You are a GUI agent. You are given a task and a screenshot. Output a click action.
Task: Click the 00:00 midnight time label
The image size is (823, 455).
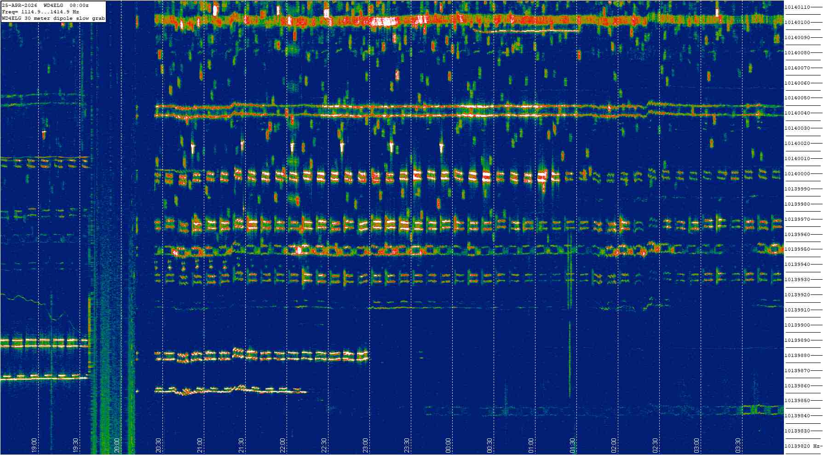pos(448,445)
